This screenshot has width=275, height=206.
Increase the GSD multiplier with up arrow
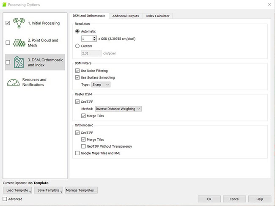click(x=94, y=37)
